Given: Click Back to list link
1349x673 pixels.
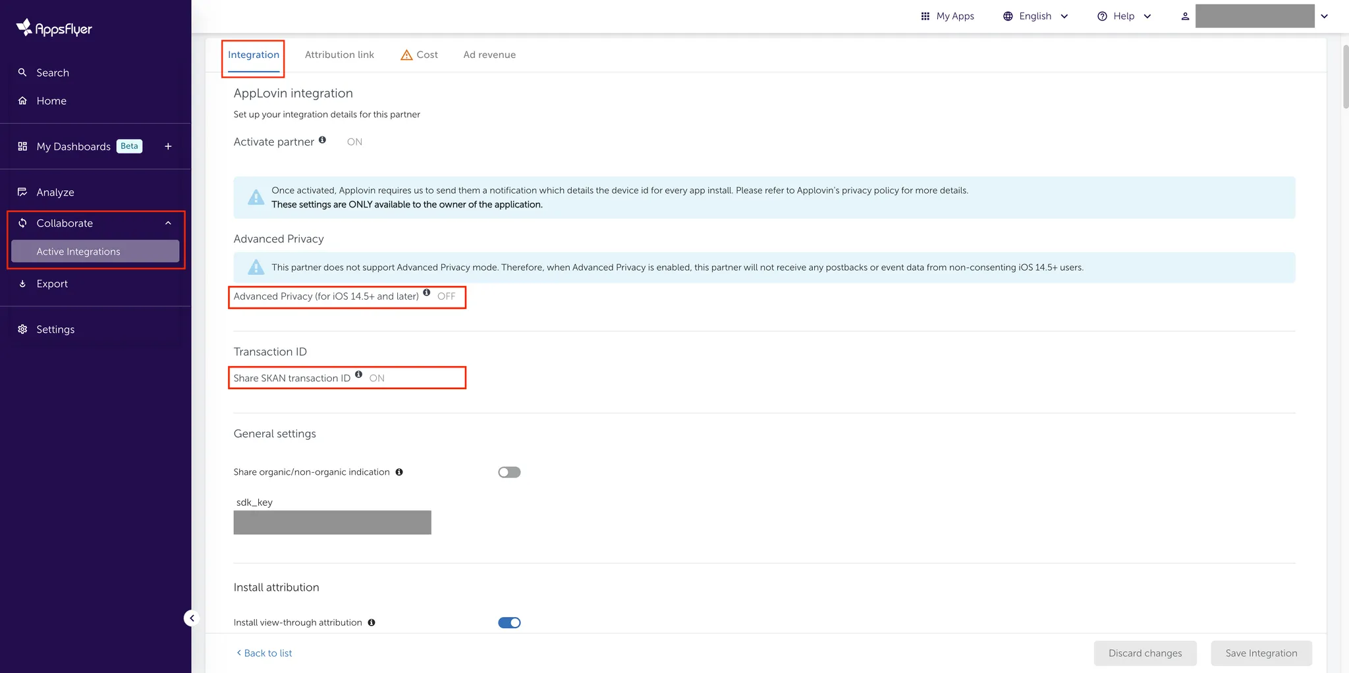Looking at the screenshot, I should pos(264,653).
